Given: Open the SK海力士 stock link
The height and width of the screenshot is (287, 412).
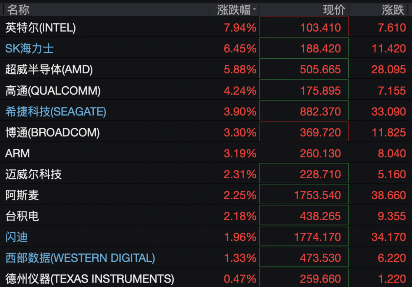Looking at the screenshot, I should (x=29, y=48).
